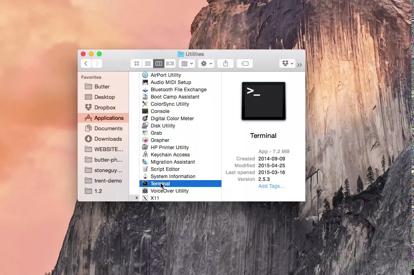Select the Grapher app icon

click(145, 140)
